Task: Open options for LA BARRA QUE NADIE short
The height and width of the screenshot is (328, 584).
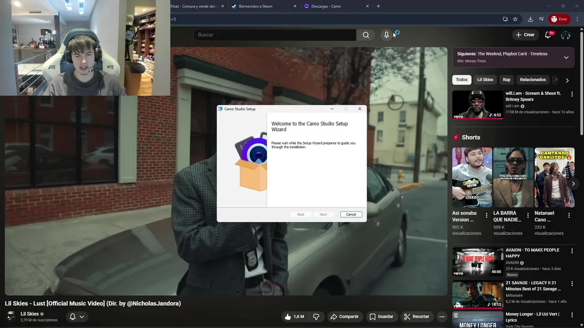Action: [x=528, y=215]
